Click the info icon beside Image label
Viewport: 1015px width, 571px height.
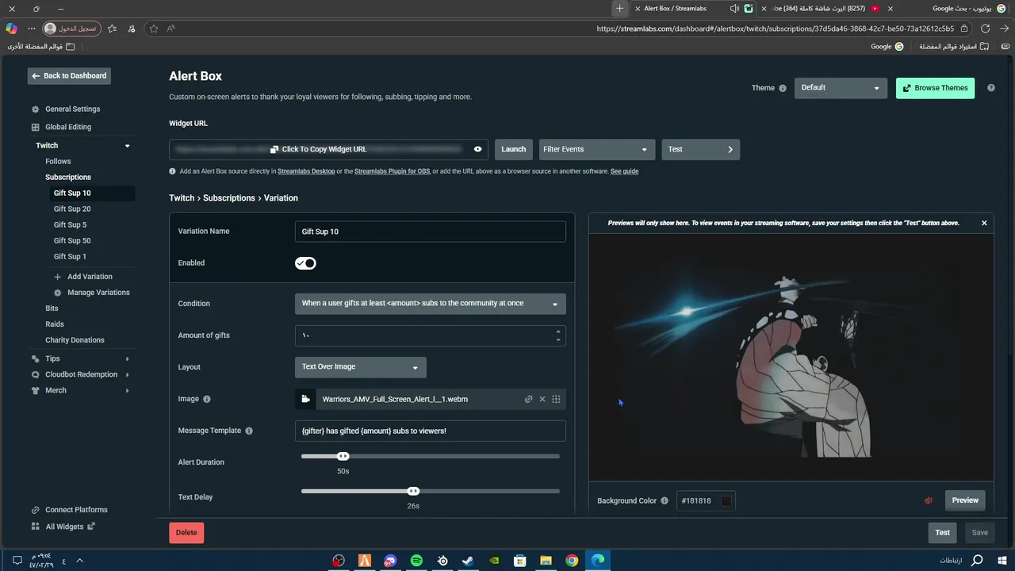pyautogui.click(x=207, y=399)
